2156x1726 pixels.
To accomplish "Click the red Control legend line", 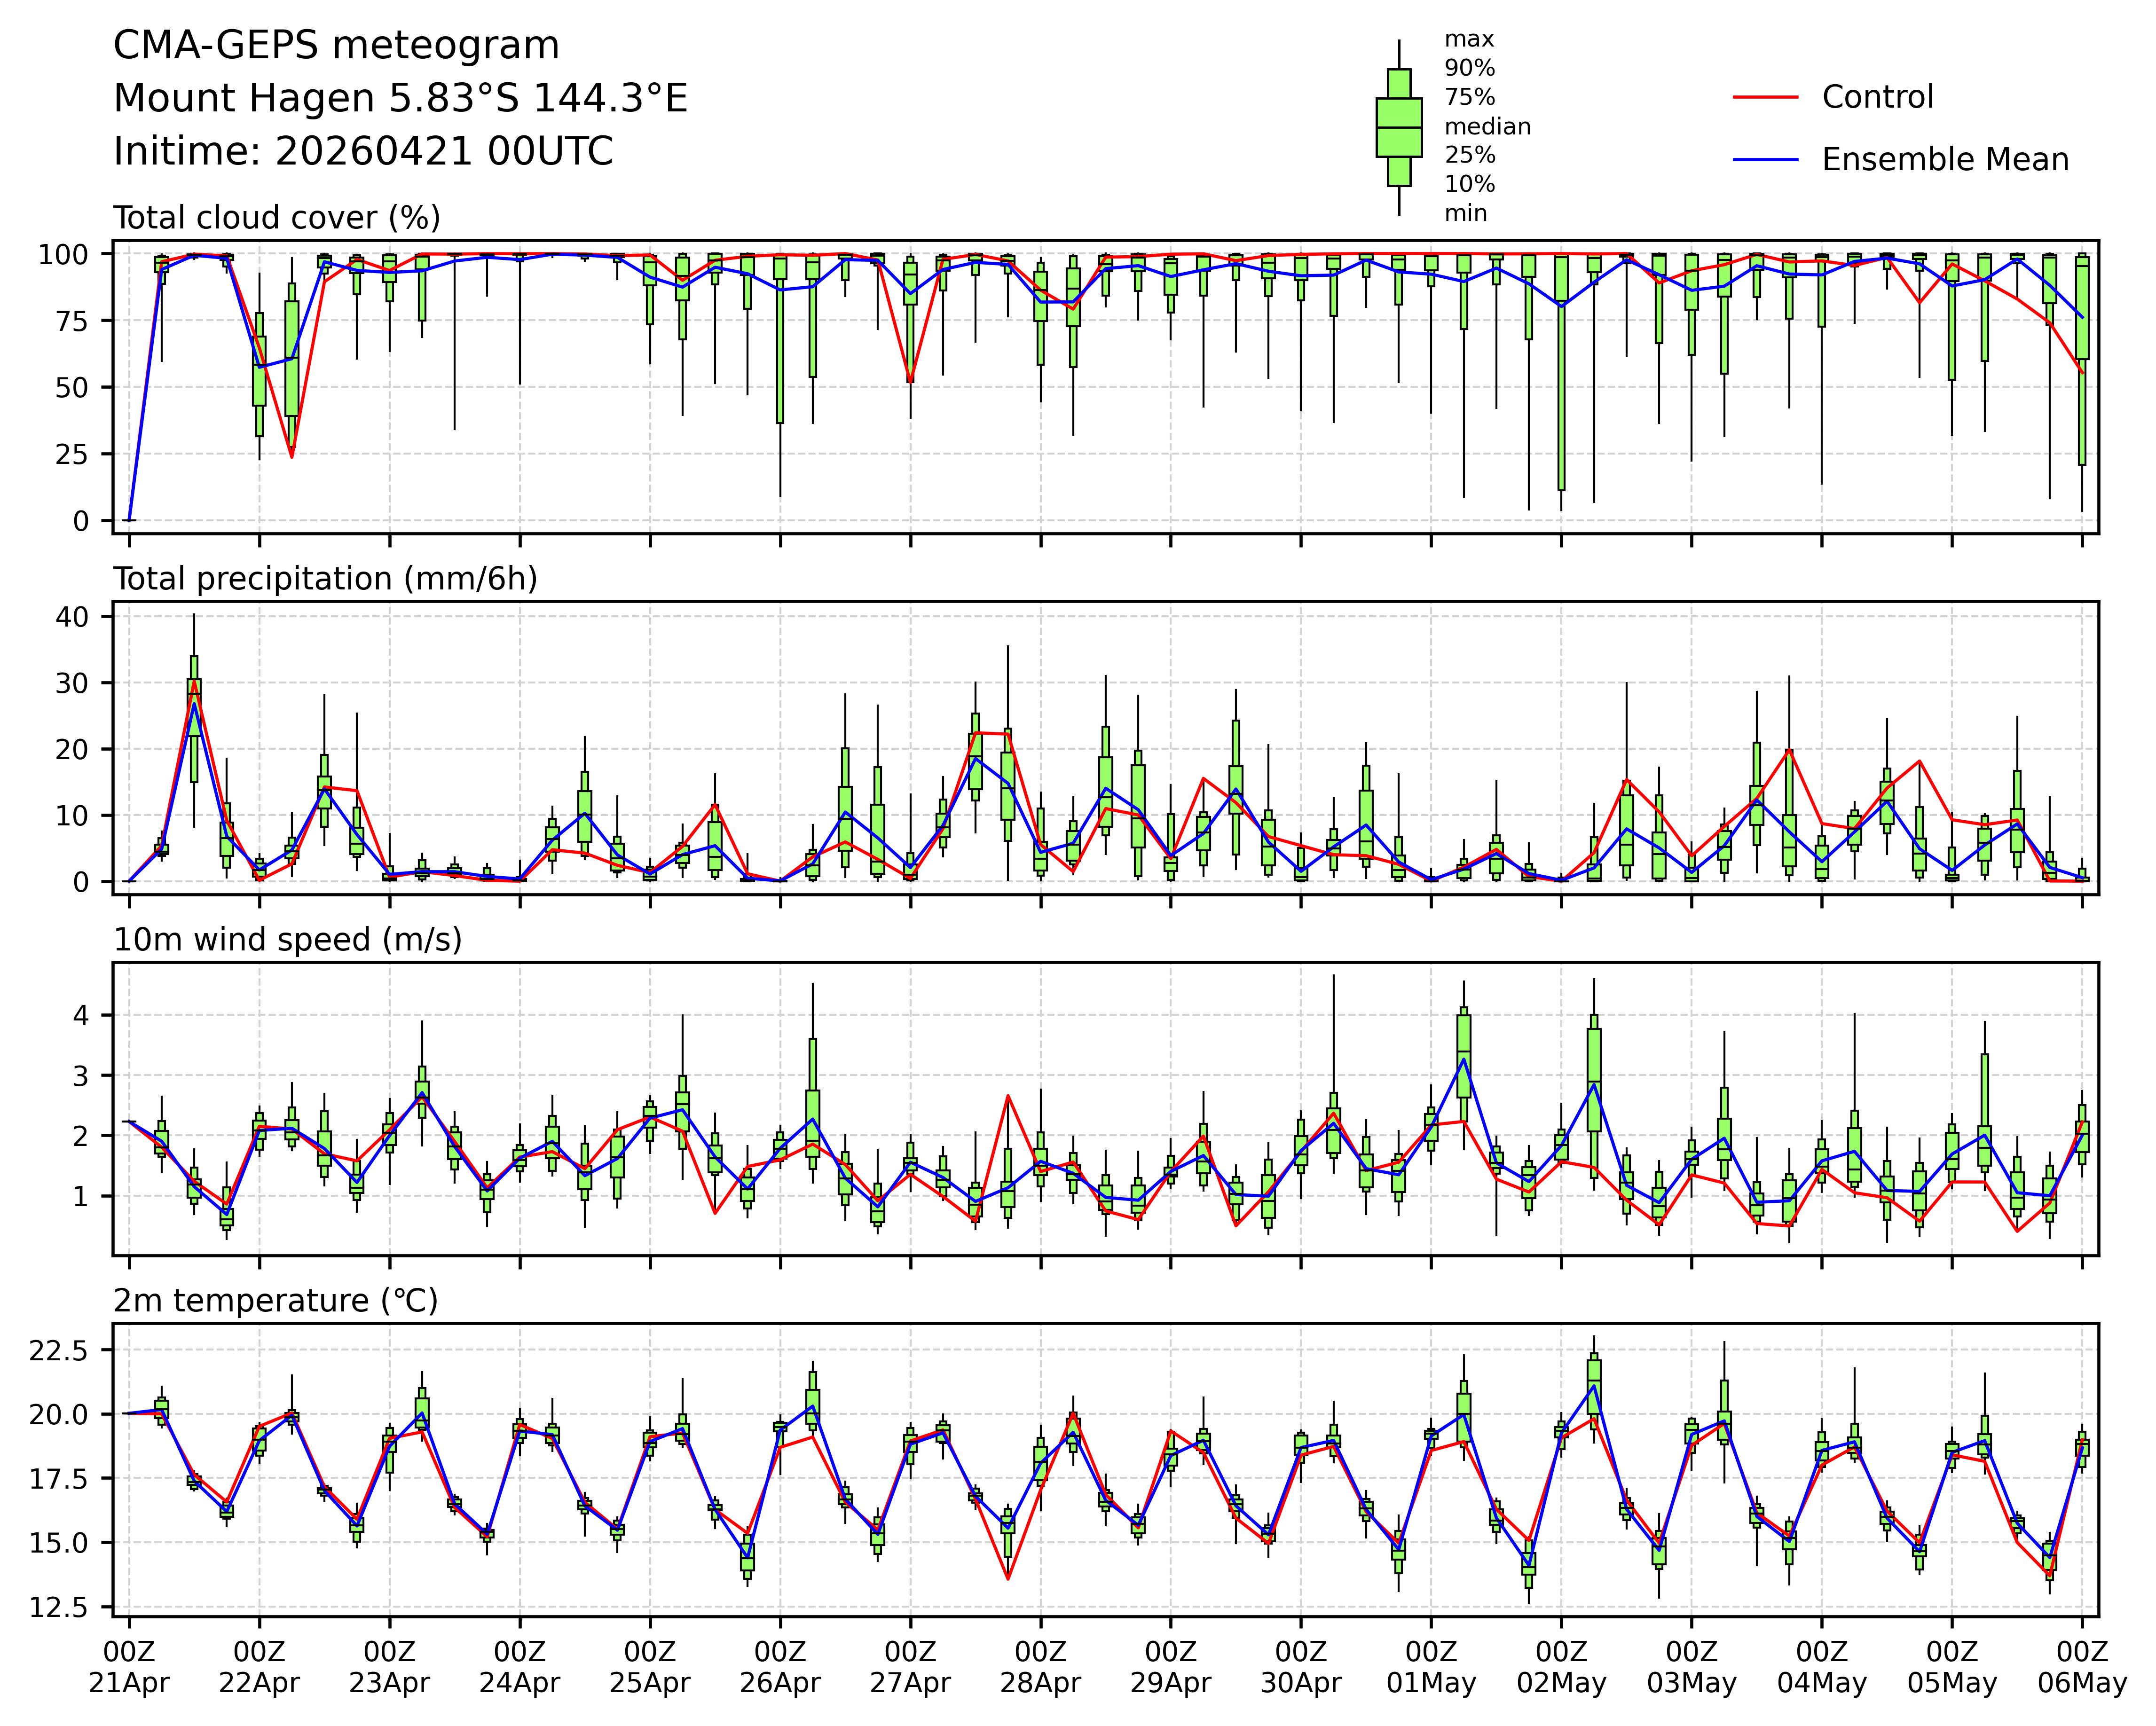I will [1765, 97].
